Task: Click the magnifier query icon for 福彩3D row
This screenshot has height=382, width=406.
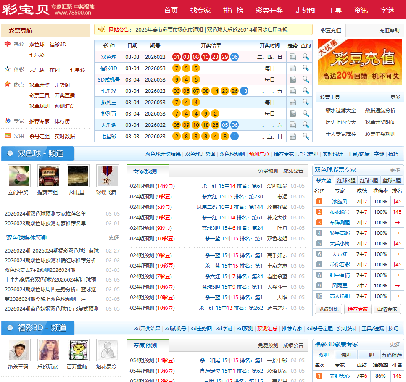Action: (306, 68)
